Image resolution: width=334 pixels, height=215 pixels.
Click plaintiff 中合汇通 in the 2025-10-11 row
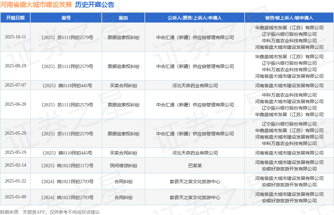[x=195, y=38]
